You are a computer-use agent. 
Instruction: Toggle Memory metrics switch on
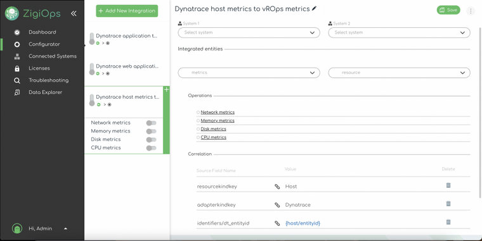click(151, 131)
